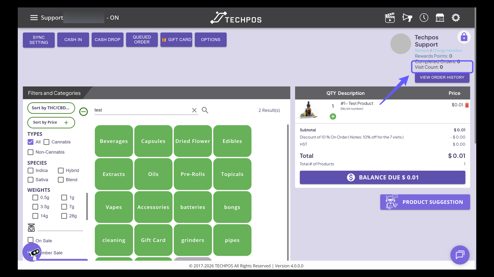Image resolution: width=494 pixels, height=277 pixels.
Task: Open the Support hamburger menu
Action: pos(34,17)
